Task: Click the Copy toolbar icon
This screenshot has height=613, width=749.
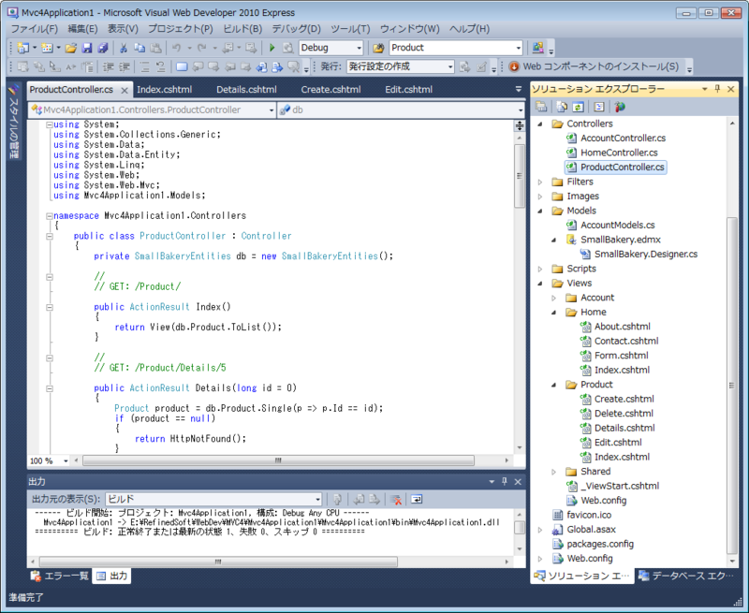Action: click(x=140, y=48)
